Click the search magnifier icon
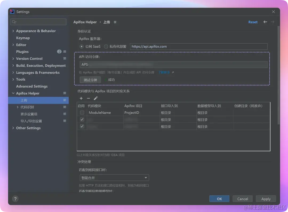The image size is (288, 212). (14, 22)
